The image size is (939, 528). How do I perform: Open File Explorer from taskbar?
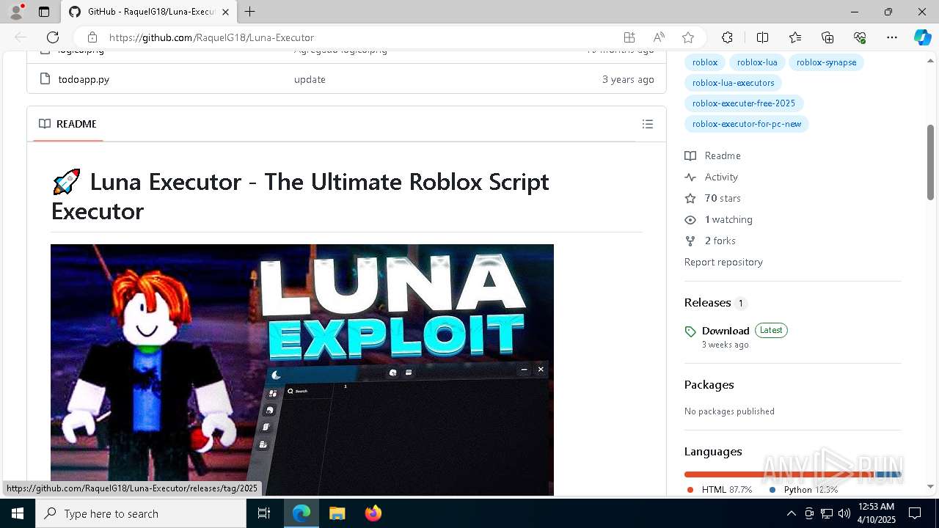(337, 513)
